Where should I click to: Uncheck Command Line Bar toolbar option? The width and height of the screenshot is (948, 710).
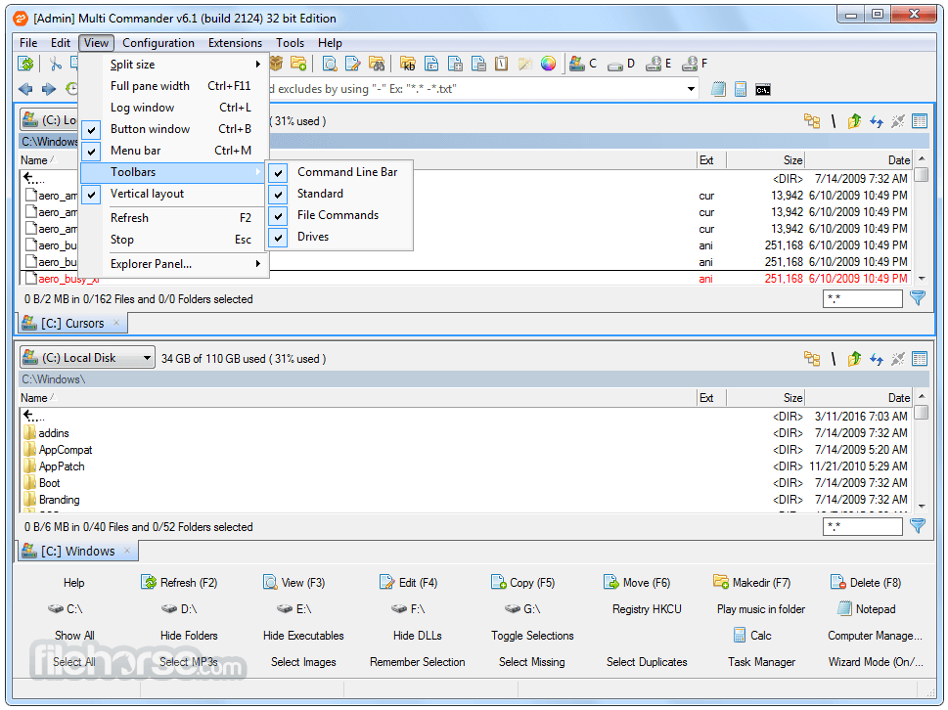[x=341, y=172]
